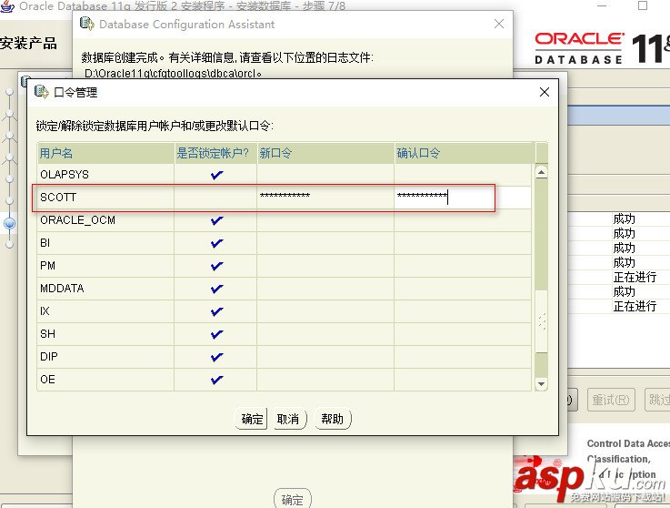Viewport: 670px width, 508px height.
Task: Select the DIP user name
Action: pyautogui.click(x=49, y=357)
